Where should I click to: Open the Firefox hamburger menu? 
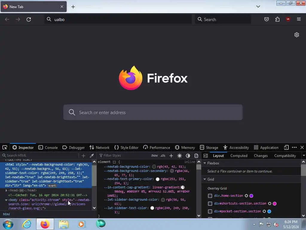point(299,19)
